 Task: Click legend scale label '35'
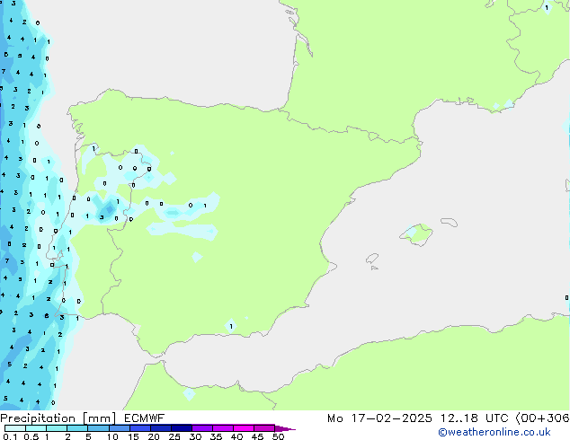(x=216, y=436)
